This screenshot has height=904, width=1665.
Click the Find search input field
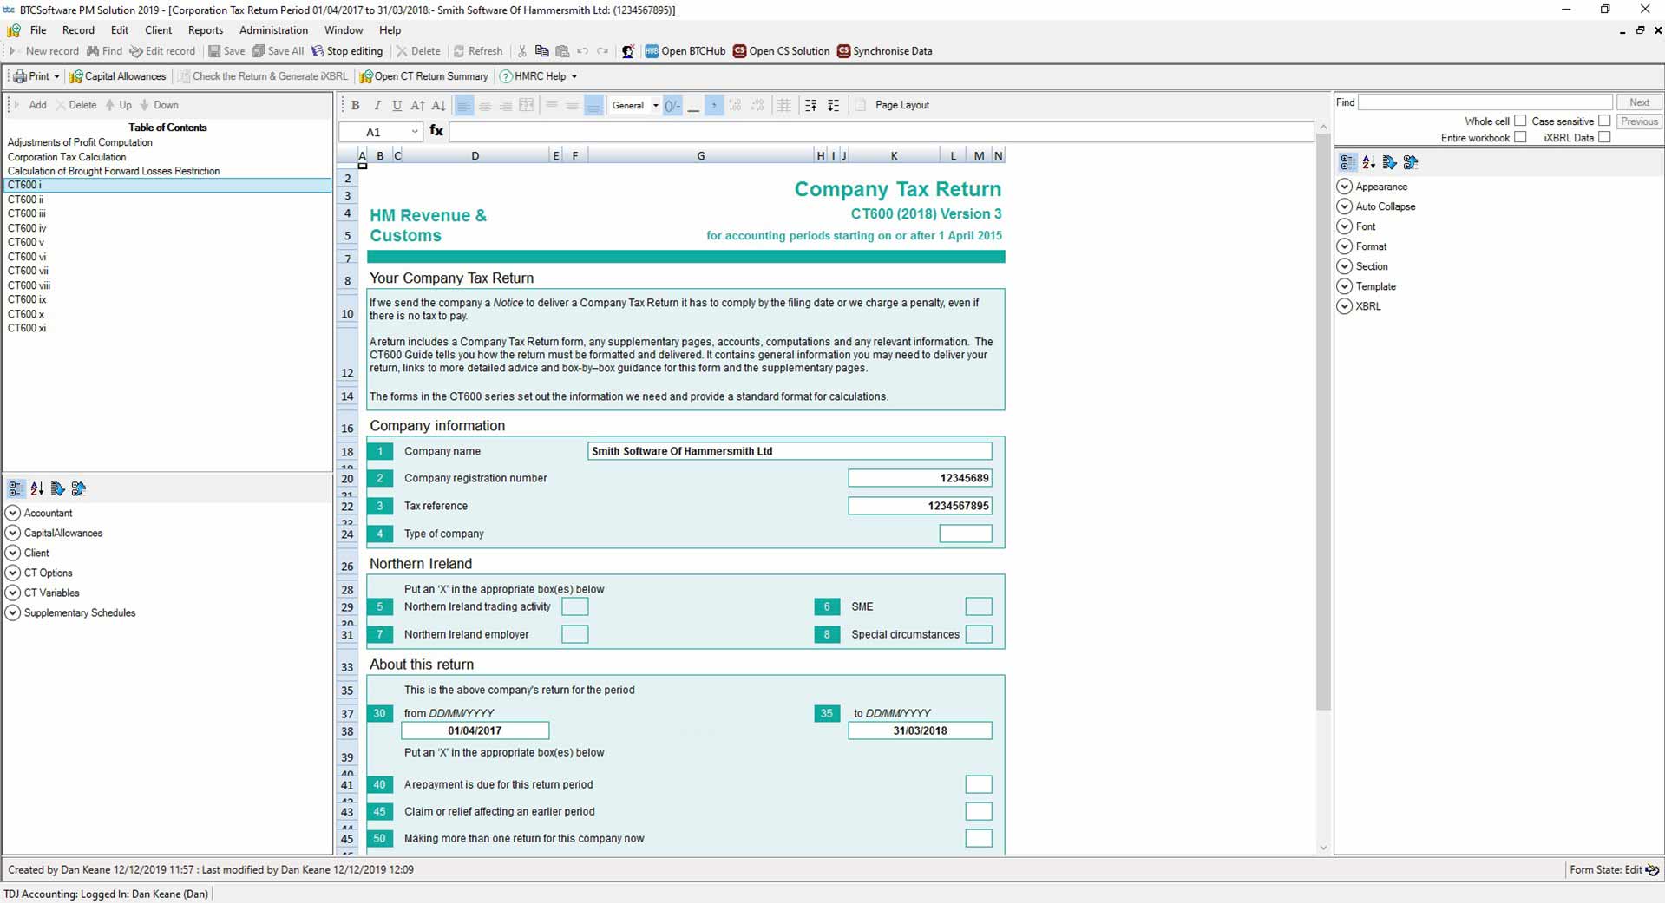click(1485, 102)
